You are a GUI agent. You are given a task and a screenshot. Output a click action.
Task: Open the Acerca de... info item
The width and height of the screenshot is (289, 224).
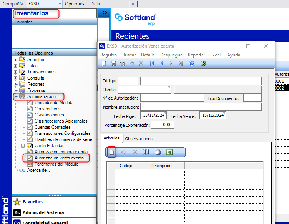pyautogui.click(x=38, y=170)
